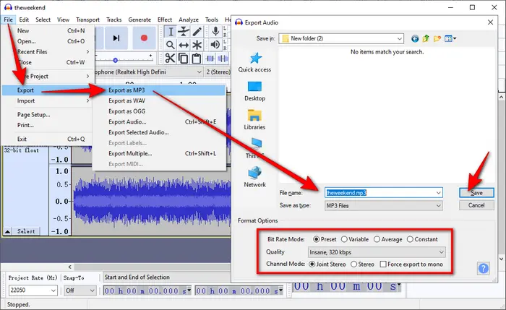Viewport: 506px width, 310px height.
Task: Create a new folder in dialog
Action: 437,39
